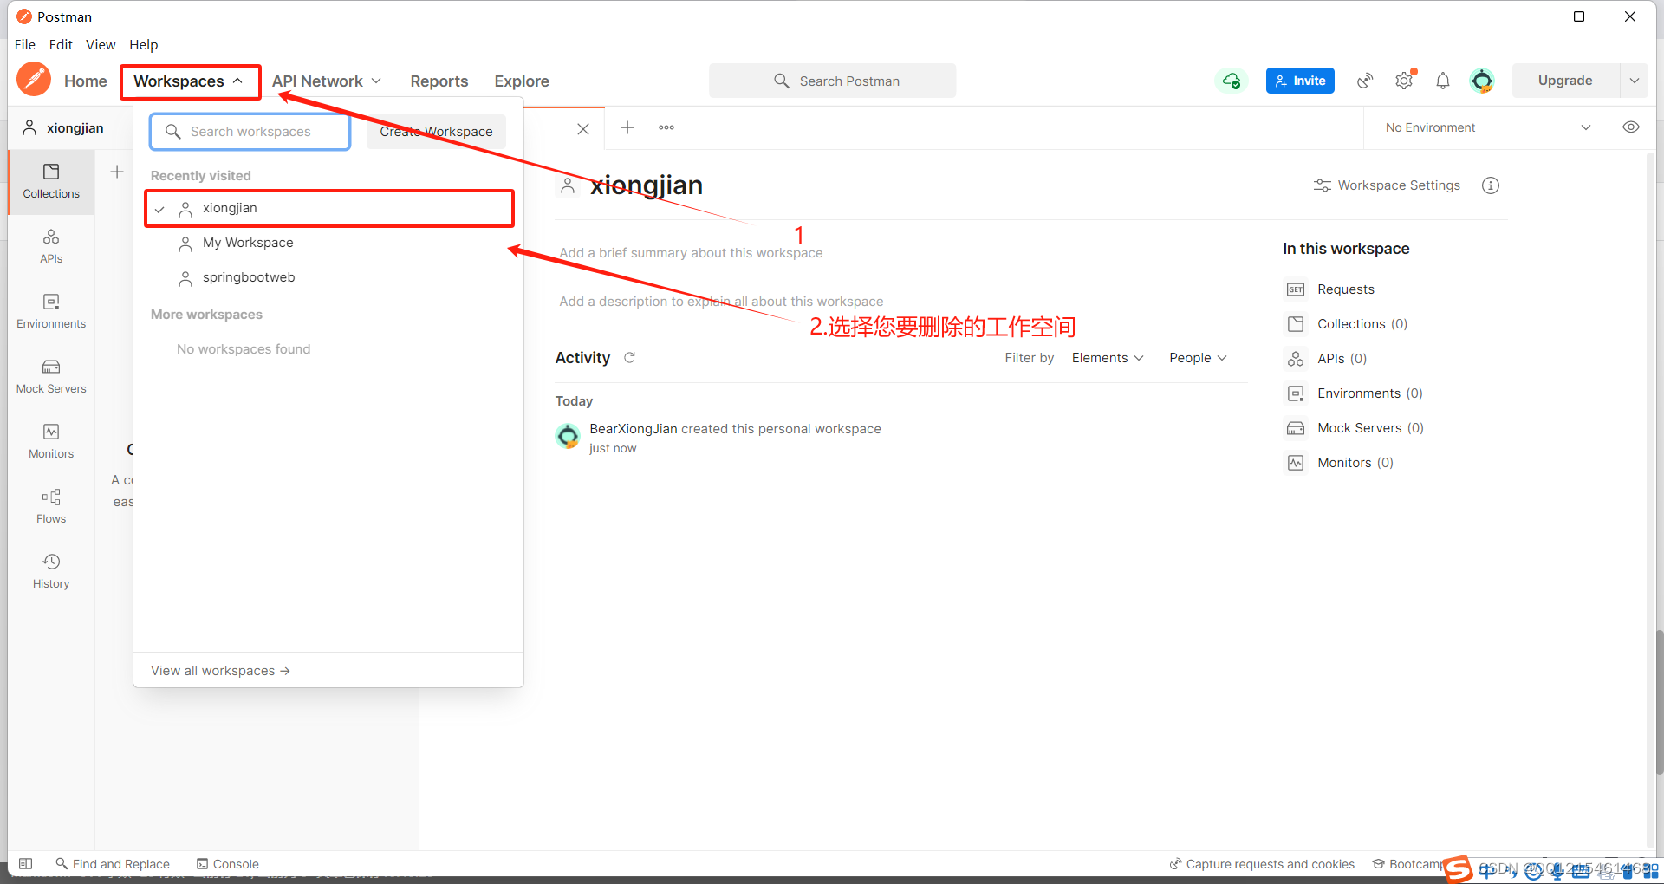Open the History sidebar panel

tap(51, 572)
